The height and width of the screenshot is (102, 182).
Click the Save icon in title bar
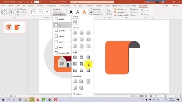pos(20,2)
